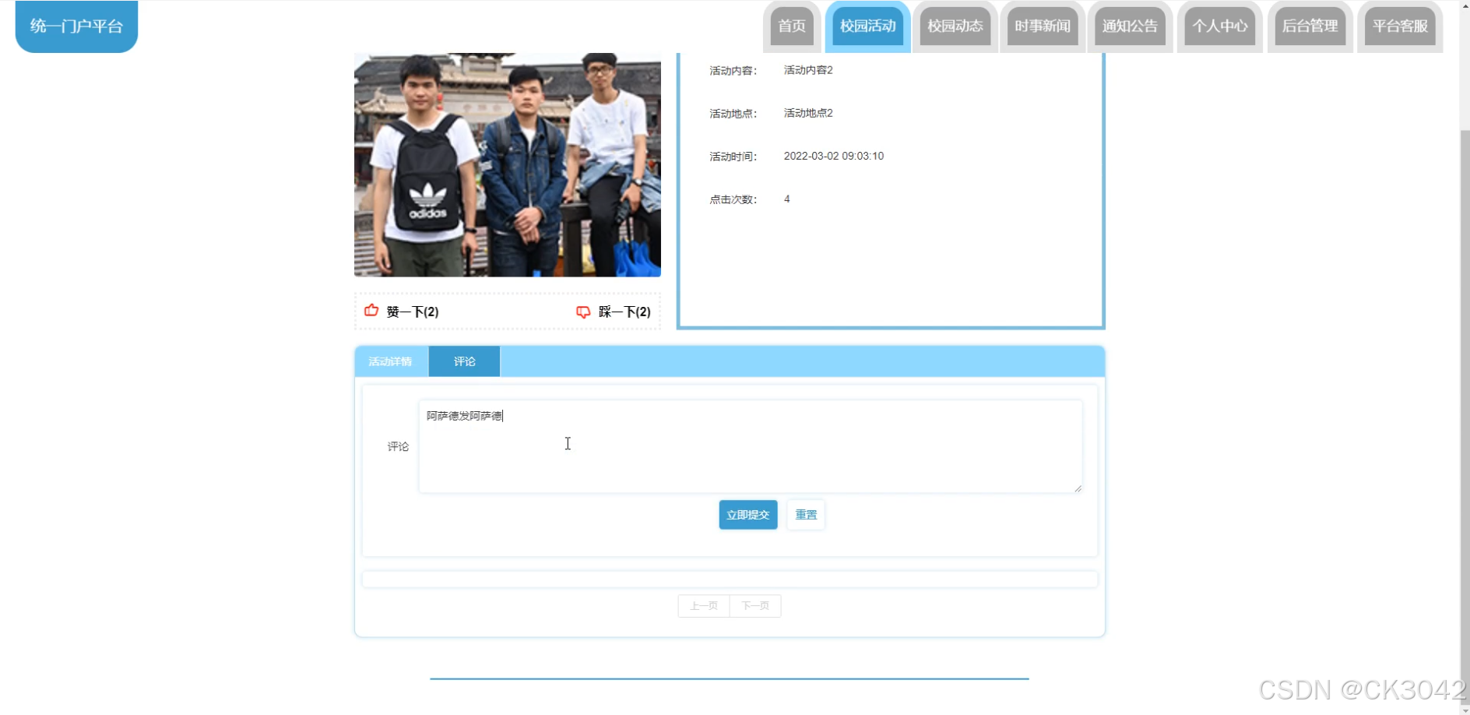This screenshot has width=1470, height=715.
Task: Switch to the 活动详情 tab
Action: [x=391, y=361]
